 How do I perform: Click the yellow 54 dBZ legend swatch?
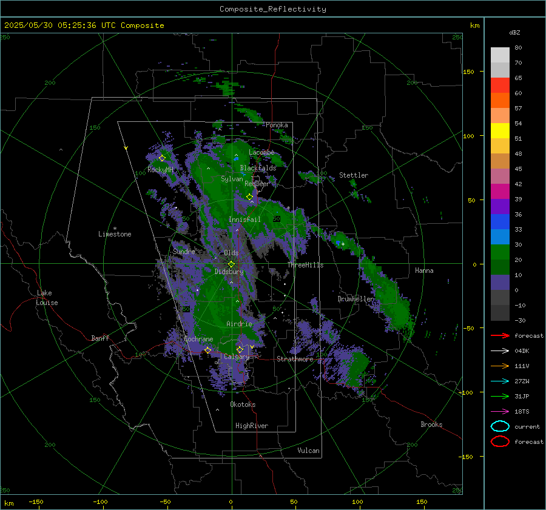click(x=500, y=131)
